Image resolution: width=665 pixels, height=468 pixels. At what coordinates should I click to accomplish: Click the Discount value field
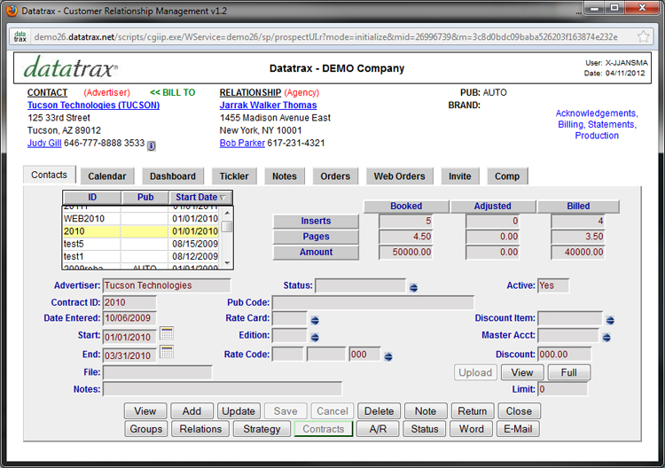coord(564,354)
